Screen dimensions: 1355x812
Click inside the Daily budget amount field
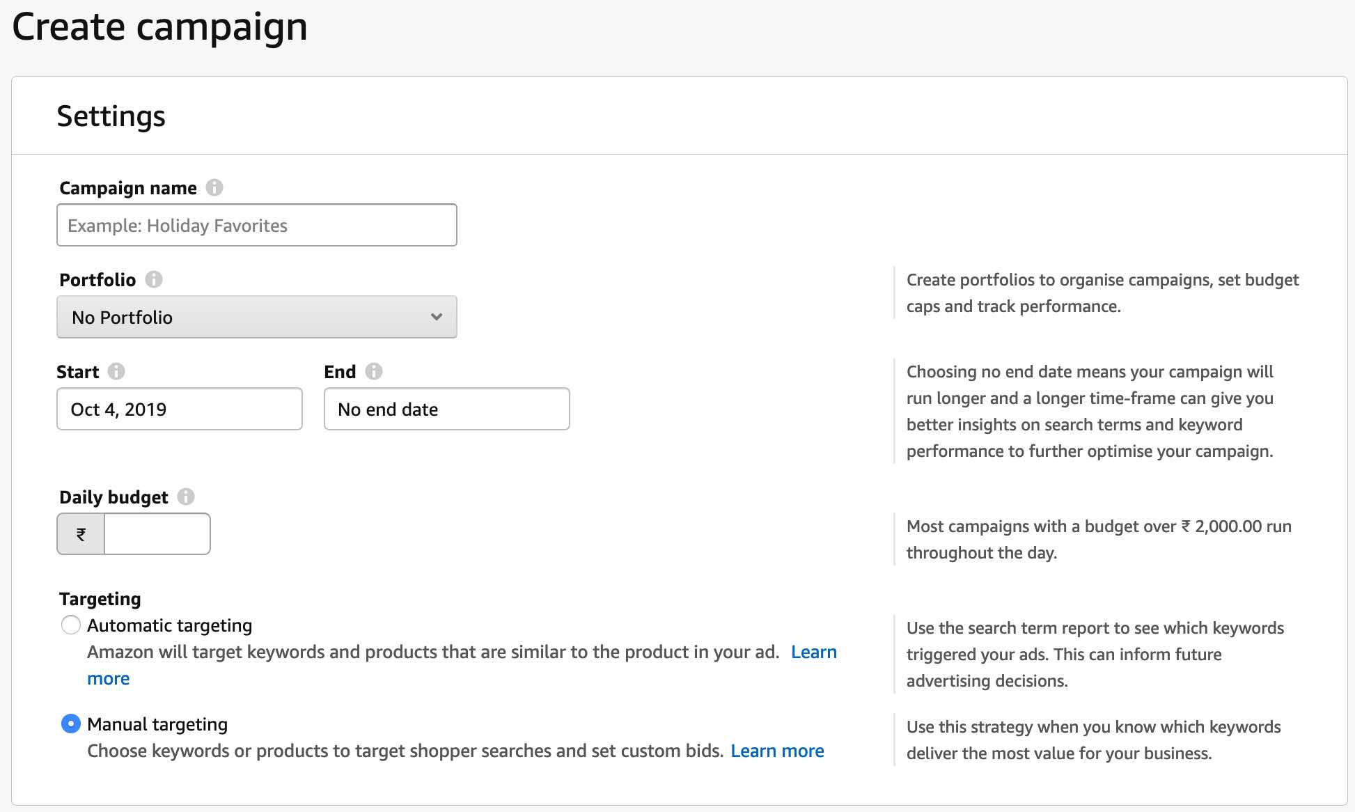tap(157, 533)
